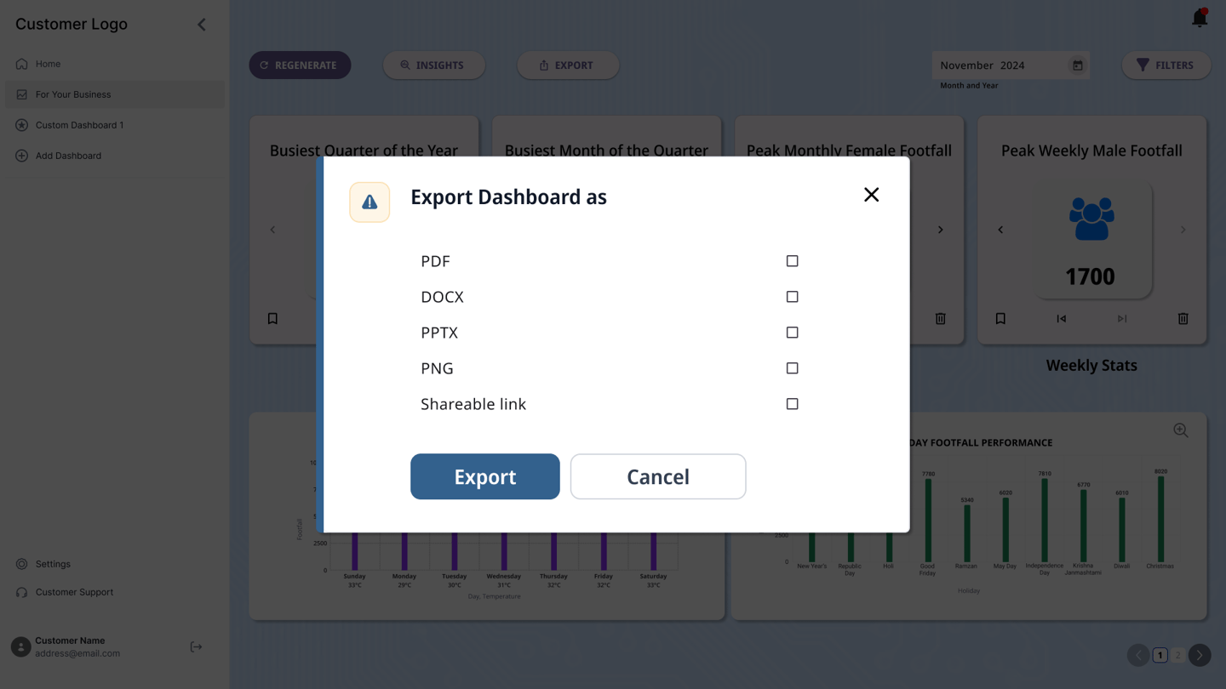
Task: Tick the DOCX format checkbox
Action: (792, 297)
